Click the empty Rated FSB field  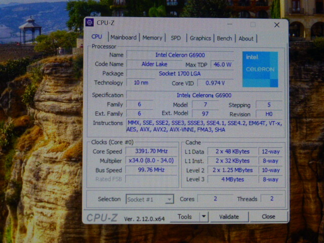[x=151, y=179]
